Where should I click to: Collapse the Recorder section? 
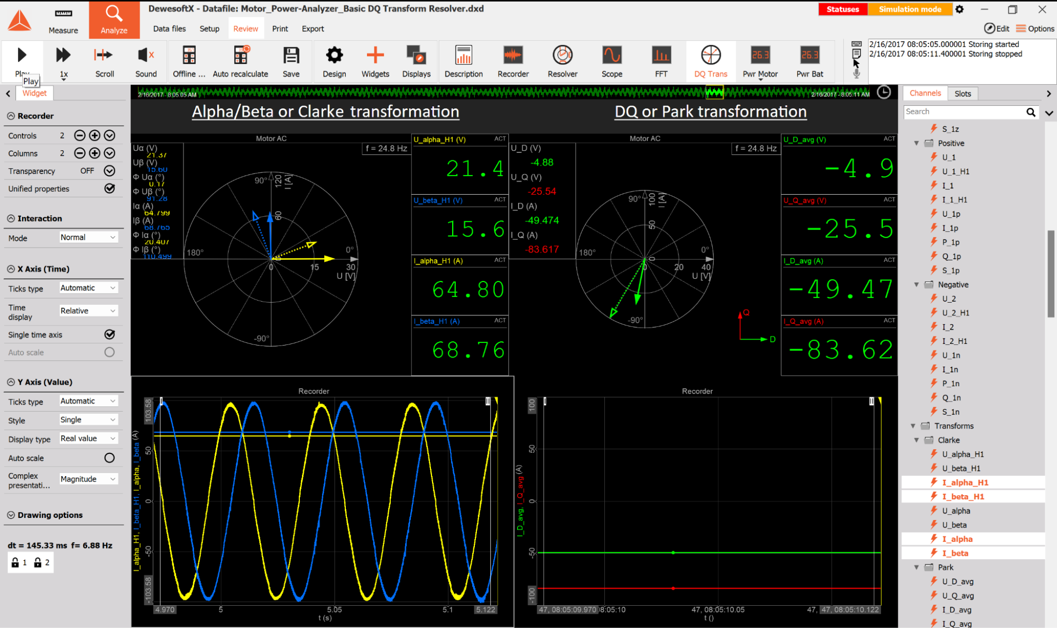[x=11, y=116]
